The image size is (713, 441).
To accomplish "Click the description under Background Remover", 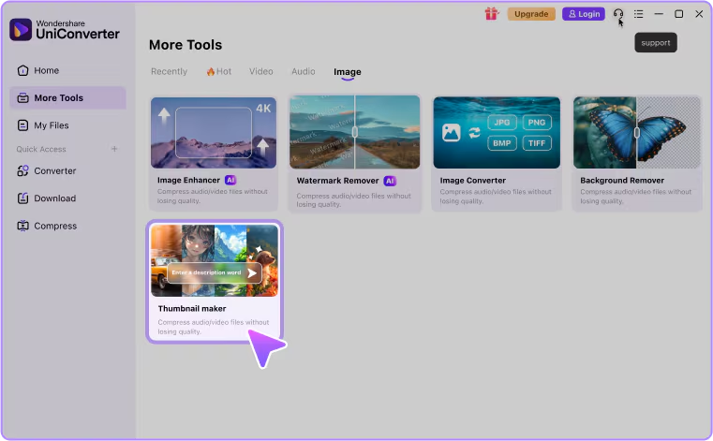I will click(635, 197).
